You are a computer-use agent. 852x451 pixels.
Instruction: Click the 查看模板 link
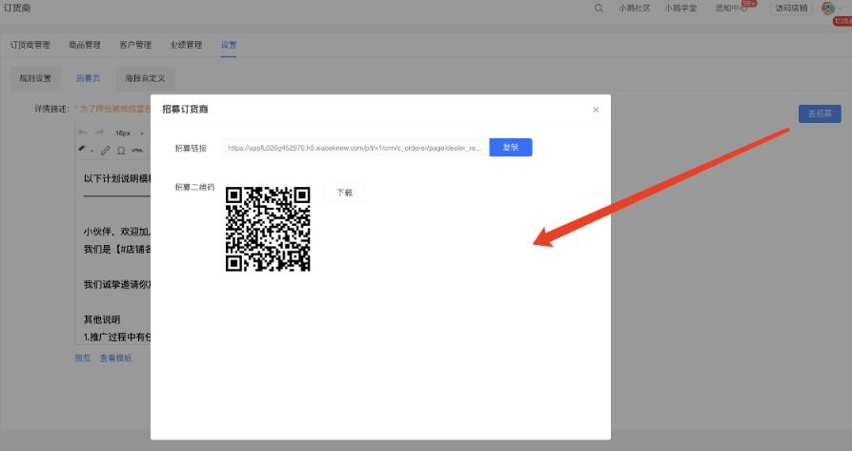click(x=115, y=359)
